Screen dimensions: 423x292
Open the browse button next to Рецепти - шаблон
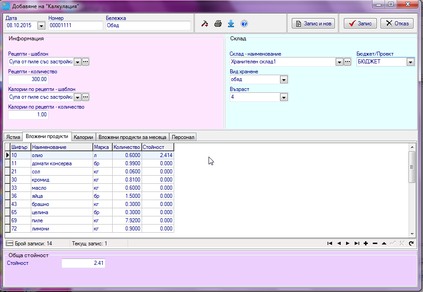pos(86,62)
